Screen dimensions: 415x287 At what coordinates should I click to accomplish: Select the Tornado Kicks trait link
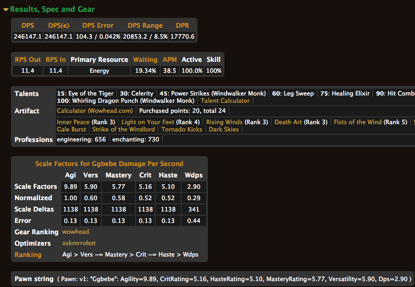click(x=182, y=130)
